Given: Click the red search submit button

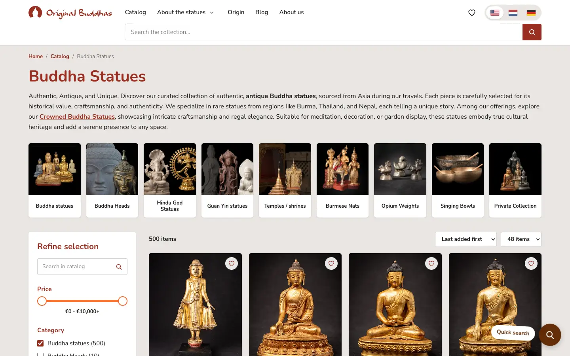Looking at the screenshot, I should (x=532, y=32).
